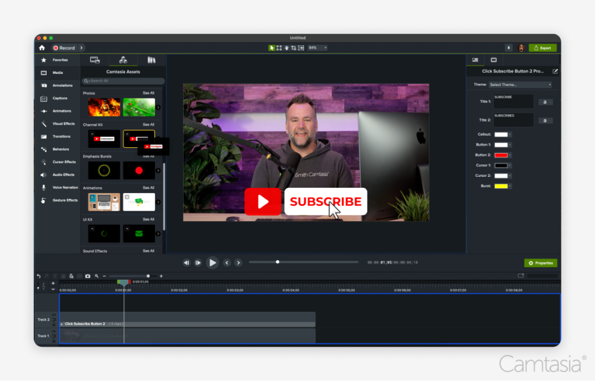Screen dimensions: 595x381
Task: Toggle the lock on Track 1
Action: pyautogui.click(x=54, y=341)
